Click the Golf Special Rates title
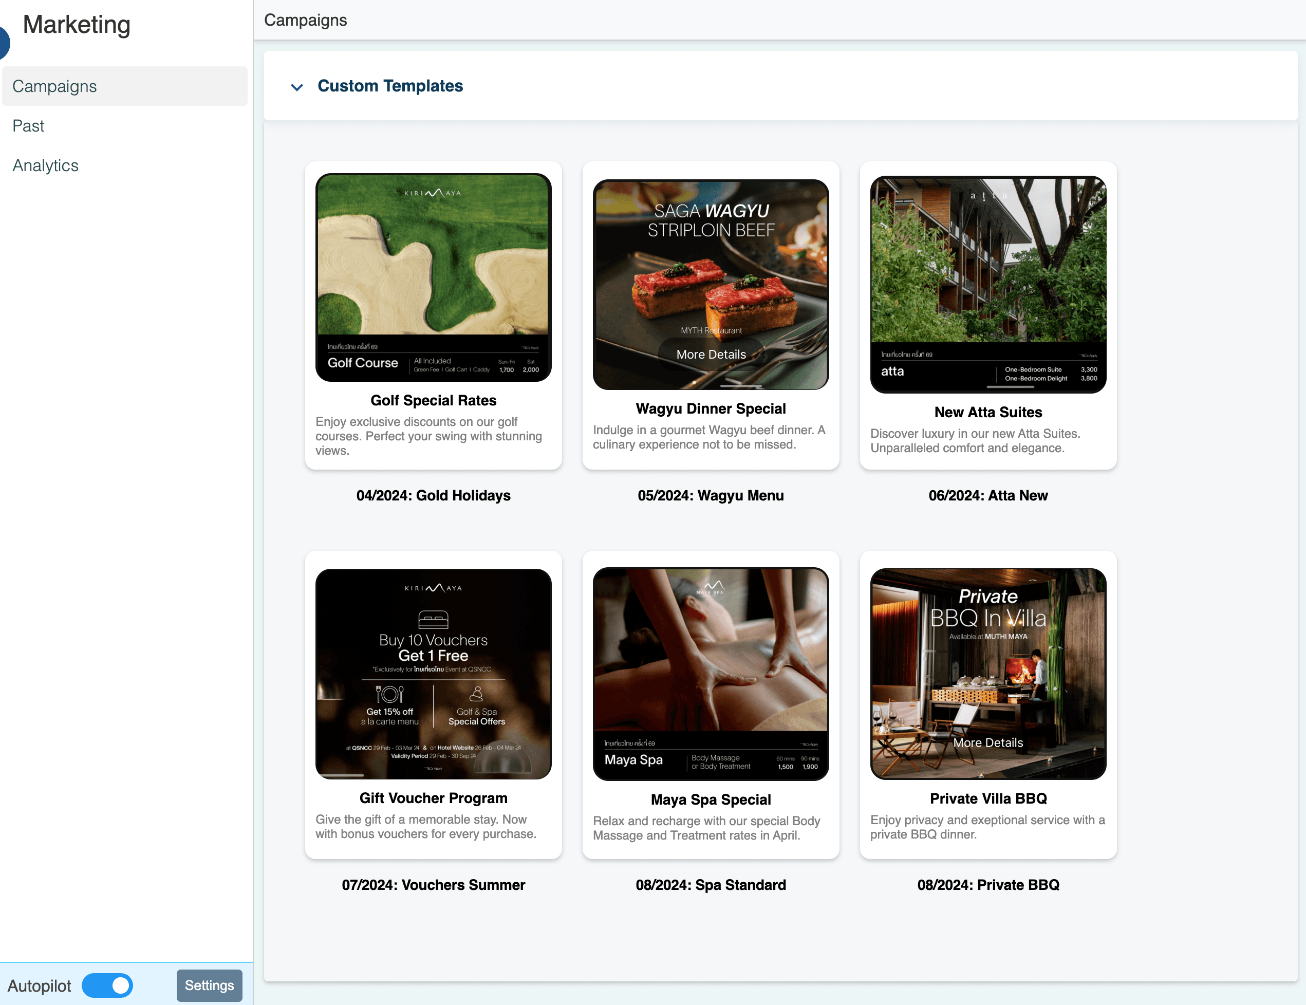 click(434, 400)
